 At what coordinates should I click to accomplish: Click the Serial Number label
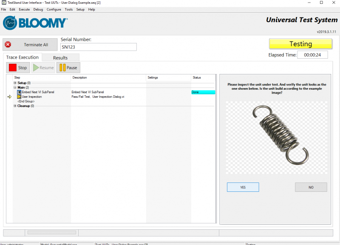[x=76, y=40]
